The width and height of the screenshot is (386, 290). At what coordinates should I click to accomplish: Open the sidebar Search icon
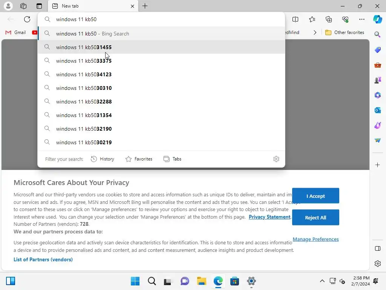tap(377, 34)
